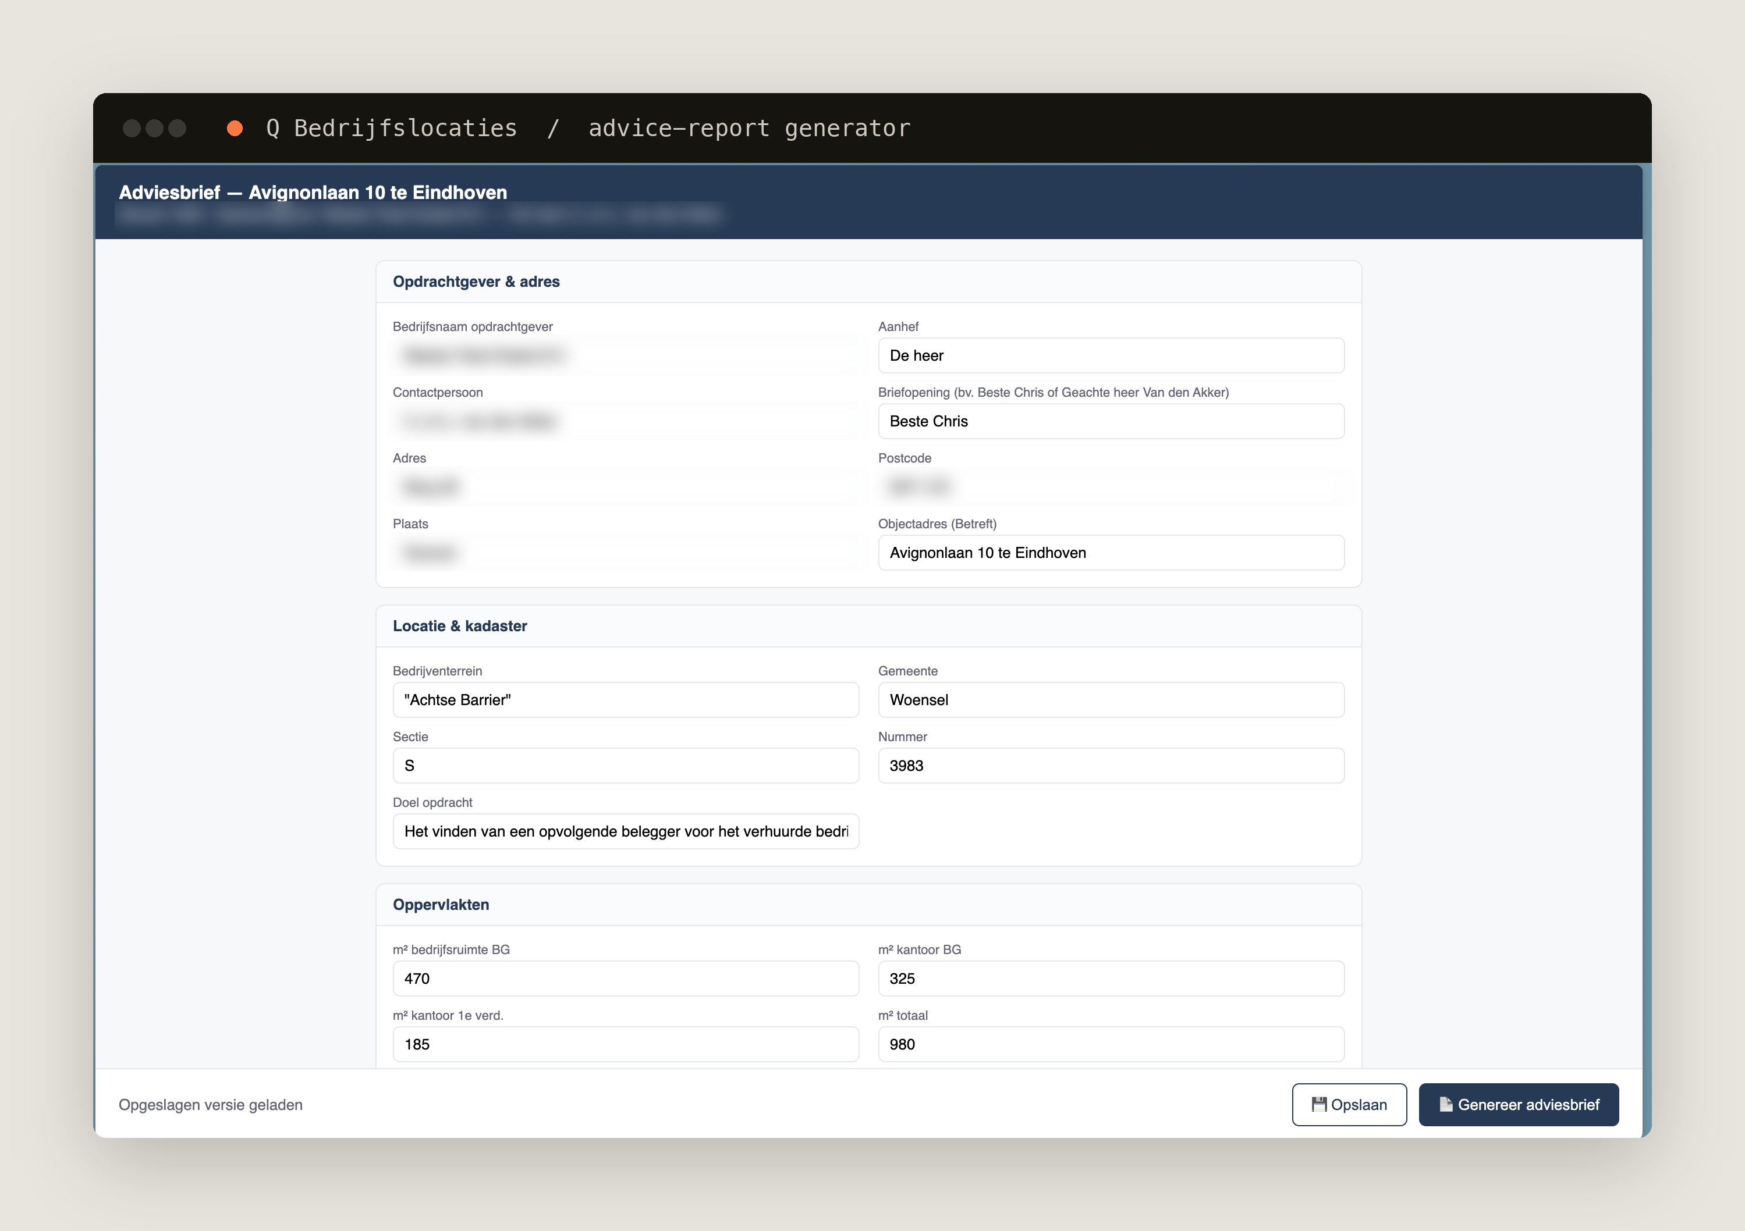Click the advice-report generator title text

pos(749,129)
